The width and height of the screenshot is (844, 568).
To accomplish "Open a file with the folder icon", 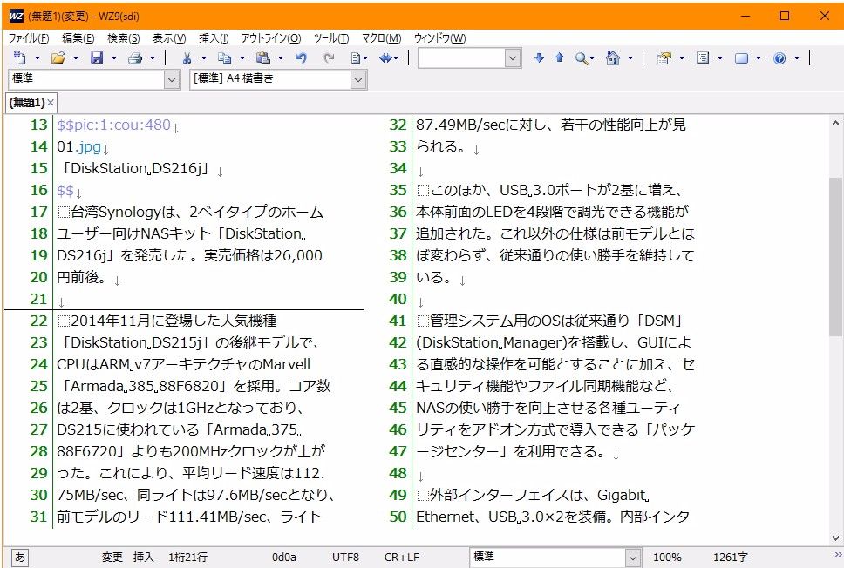I will tap(59, 57).
